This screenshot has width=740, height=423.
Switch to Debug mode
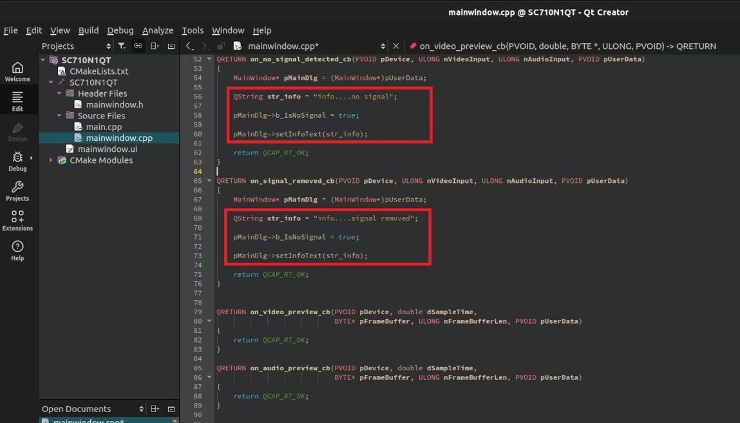[17, 161]
